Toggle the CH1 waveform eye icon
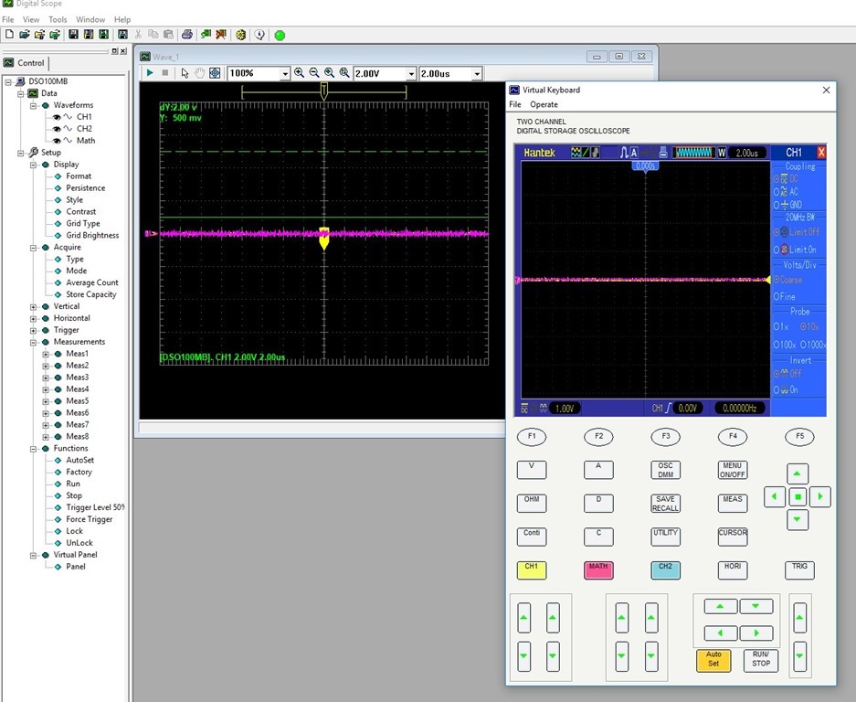This screenshot has height=702, width=856. 58,117
